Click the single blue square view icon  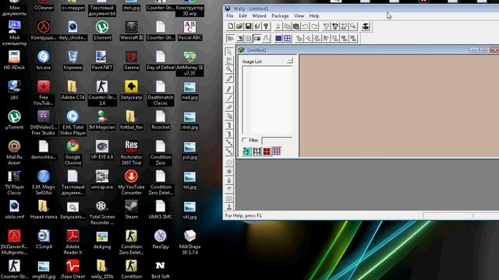(278, 38)
